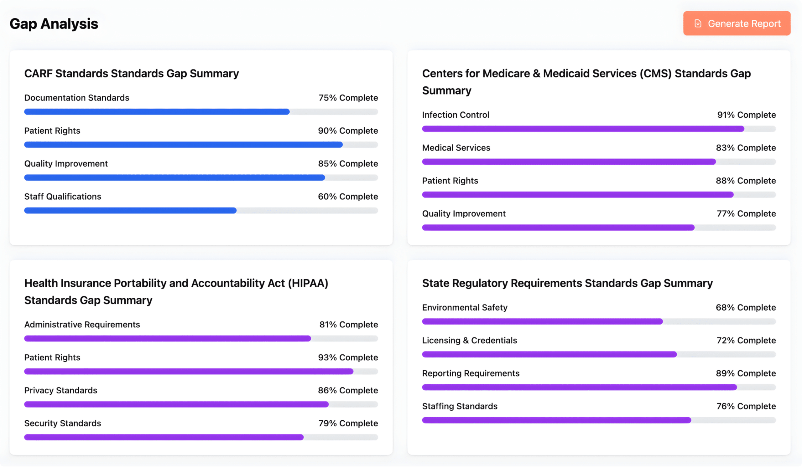Image resolution: width=802 pixels, height=467 pixels.
Task: Click the CARF Quality Improvement progress bar
Action: click(201, 178)
